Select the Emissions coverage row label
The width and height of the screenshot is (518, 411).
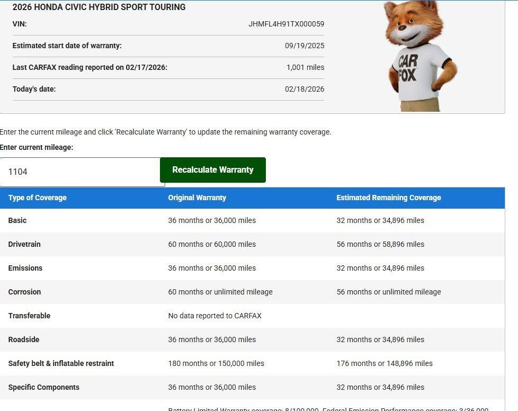click(25, 268)
